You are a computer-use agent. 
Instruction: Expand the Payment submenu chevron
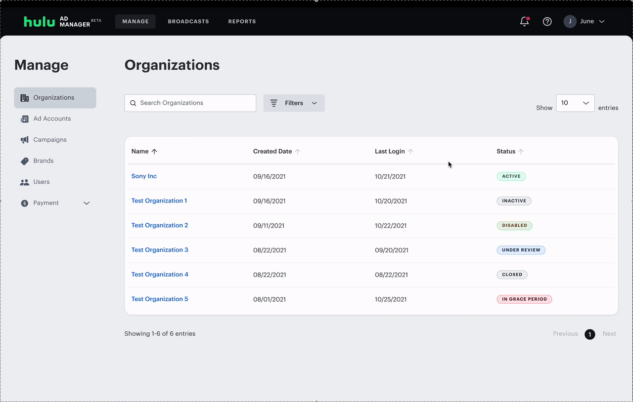(86, 202)
